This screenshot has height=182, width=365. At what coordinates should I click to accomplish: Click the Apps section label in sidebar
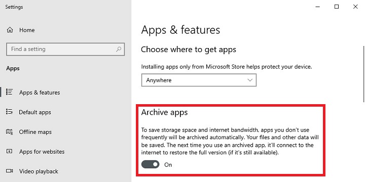pyautogui.click(x=13, y=68)
